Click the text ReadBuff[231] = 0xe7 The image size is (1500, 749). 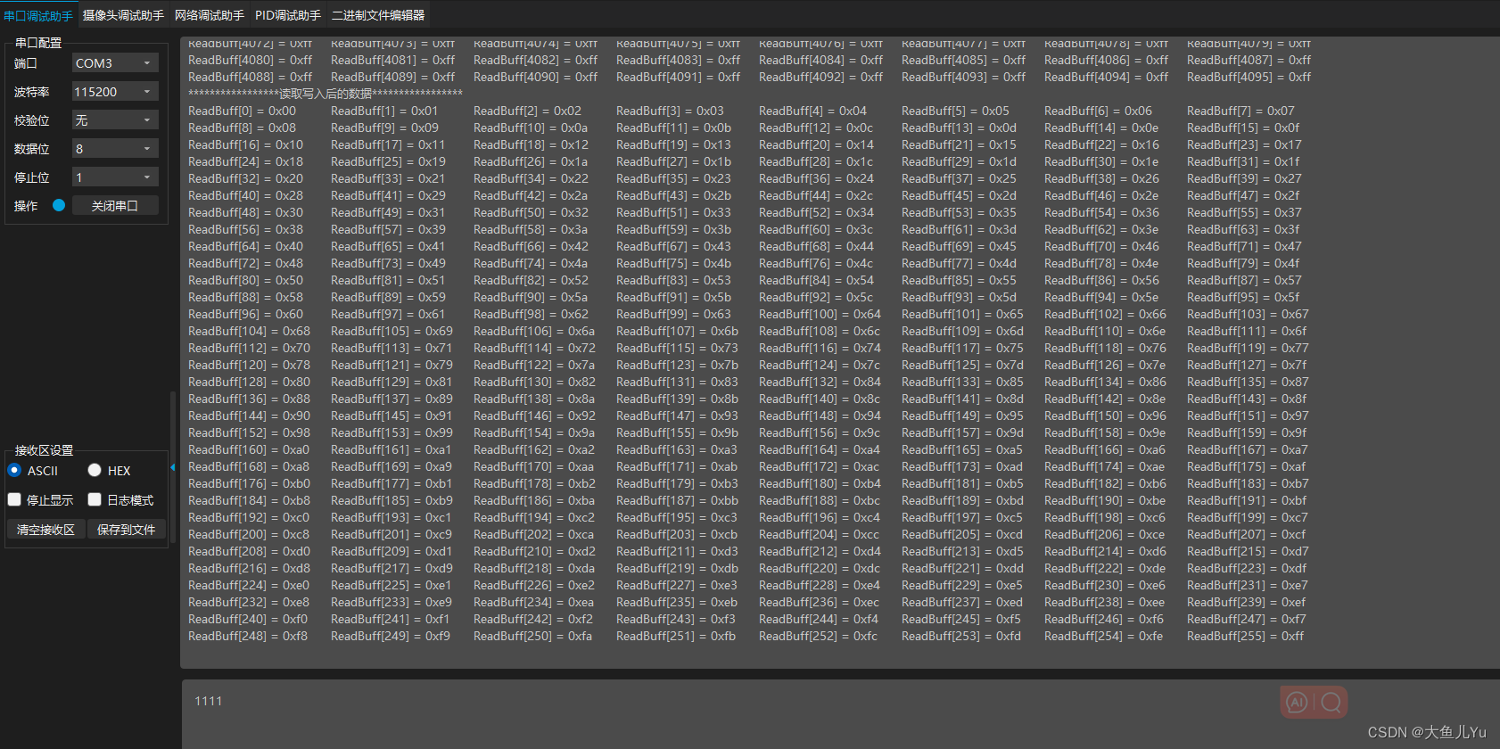click(1248, 585)
